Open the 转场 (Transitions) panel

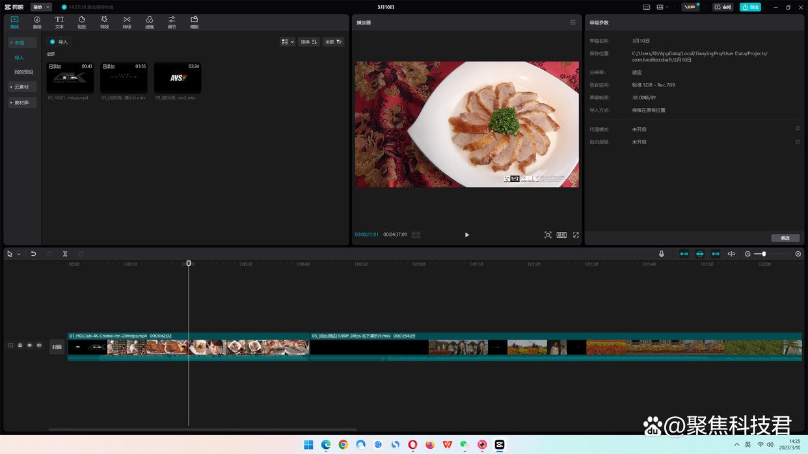[x=127, y=22]
